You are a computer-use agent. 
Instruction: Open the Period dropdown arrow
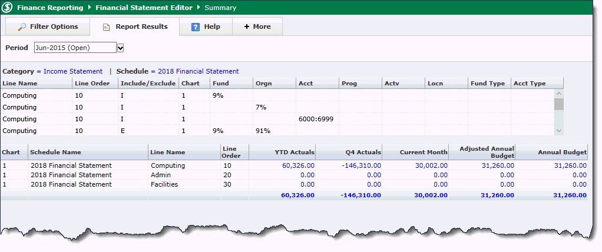point(121,48)
